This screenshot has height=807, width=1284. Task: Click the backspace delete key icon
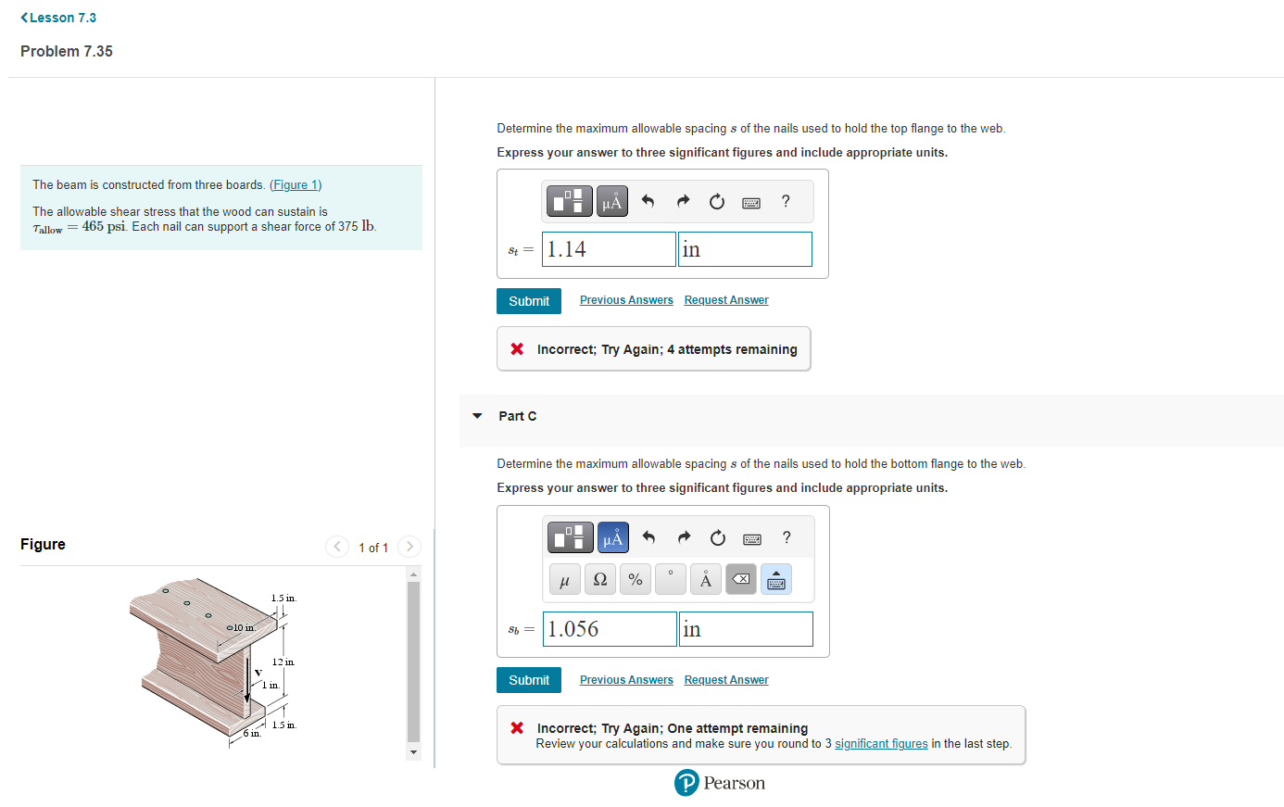[x=741, y=579]
